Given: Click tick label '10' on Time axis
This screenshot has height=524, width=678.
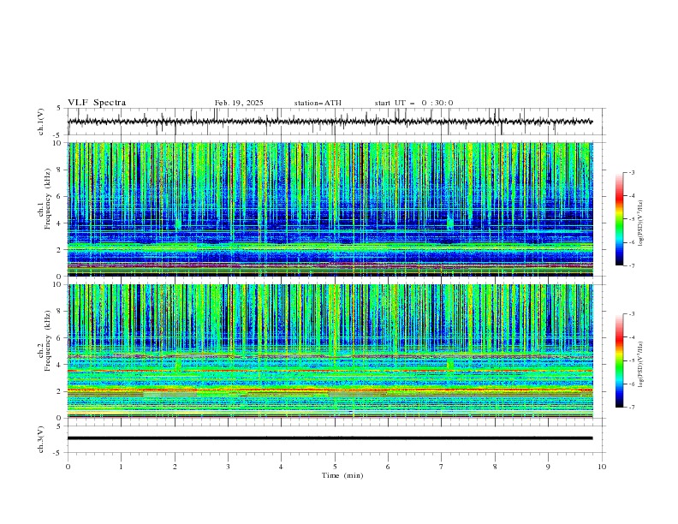Looking at the screenshot, I should pos(602,467).
